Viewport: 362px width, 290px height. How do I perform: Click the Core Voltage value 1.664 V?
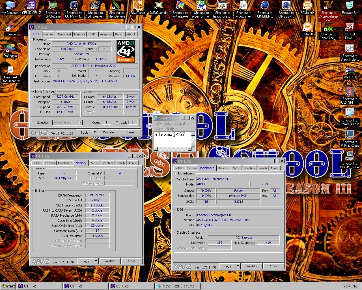point(101,59)
